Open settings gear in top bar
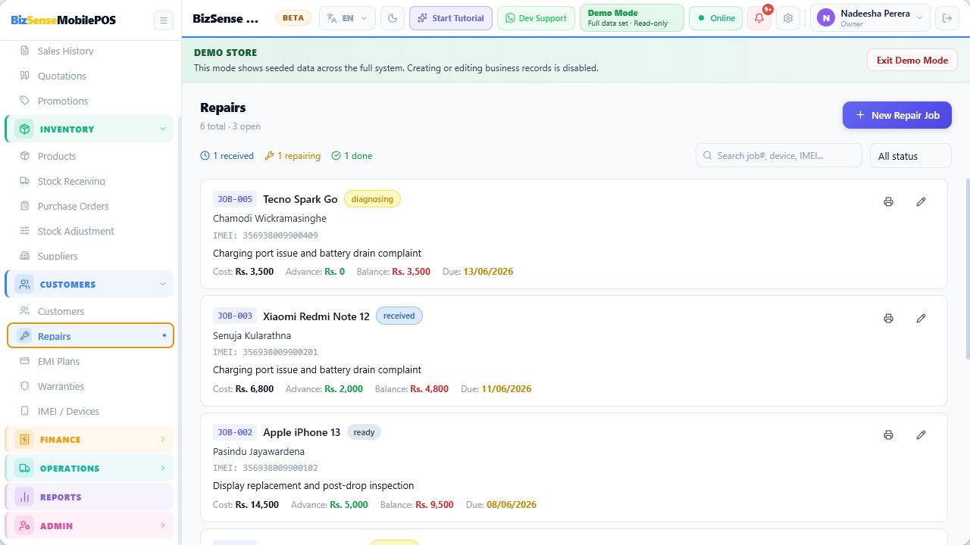 [x=788, y=18]
